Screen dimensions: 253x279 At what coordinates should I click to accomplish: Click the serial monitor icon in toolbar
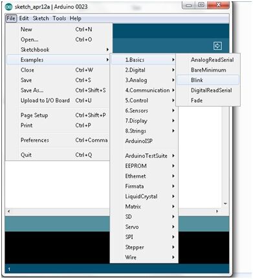(x=217, y=46)
